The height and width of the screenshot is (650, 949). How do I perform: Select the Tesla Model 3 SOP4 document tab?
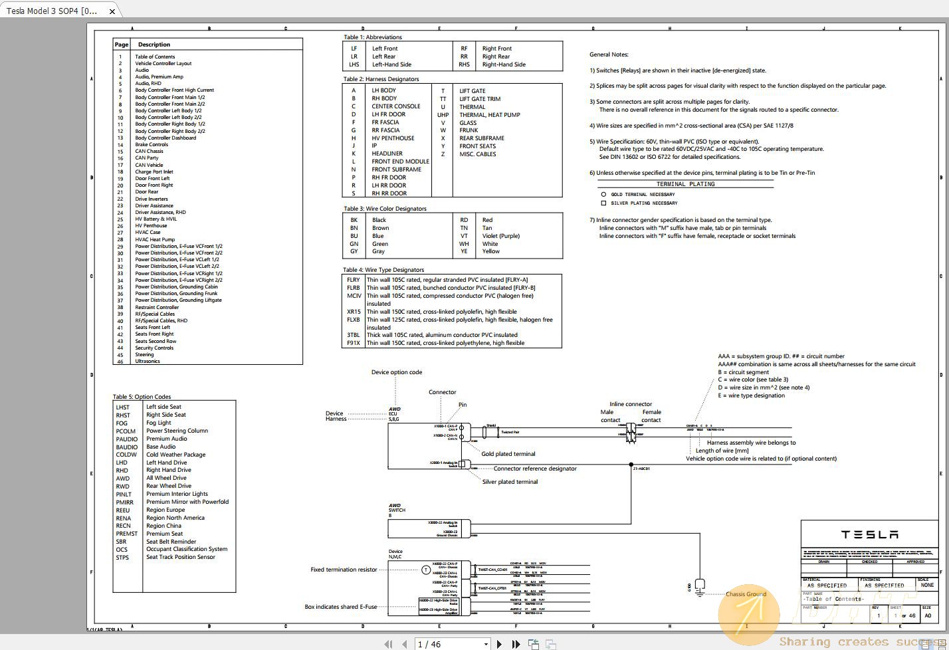point(53,11)
